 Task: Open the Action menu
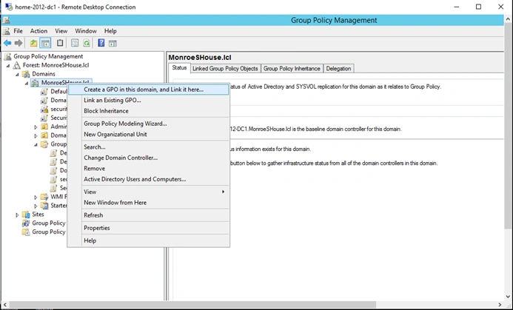(38, 31)
